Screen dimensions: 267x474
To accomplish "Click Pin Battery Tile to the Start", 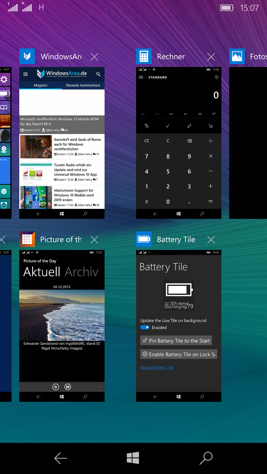I will coord(176,341).
